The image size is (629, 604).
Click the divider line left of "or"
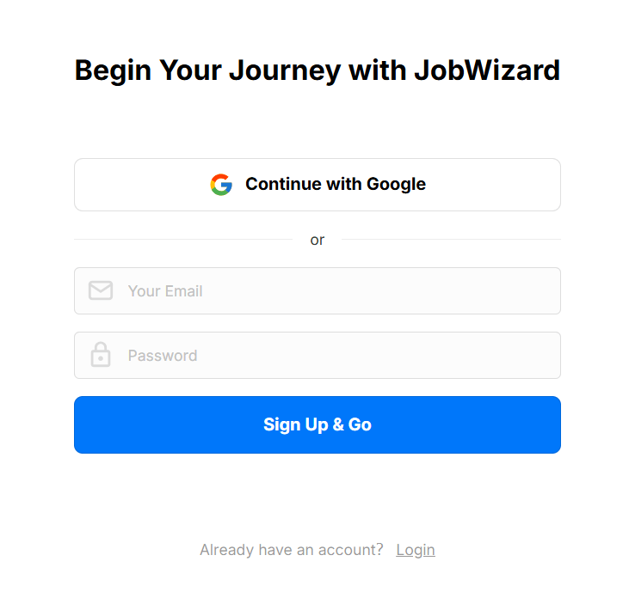(182, 240)
